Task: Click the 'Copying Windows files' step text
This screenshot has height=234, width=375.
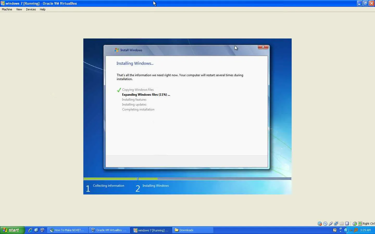Action: pyautogui.click(x=138, y=90)
